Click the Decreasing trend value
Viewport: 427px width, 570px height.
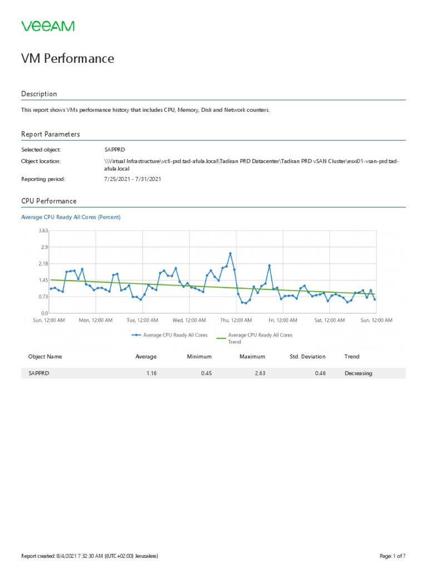(358, 374)
